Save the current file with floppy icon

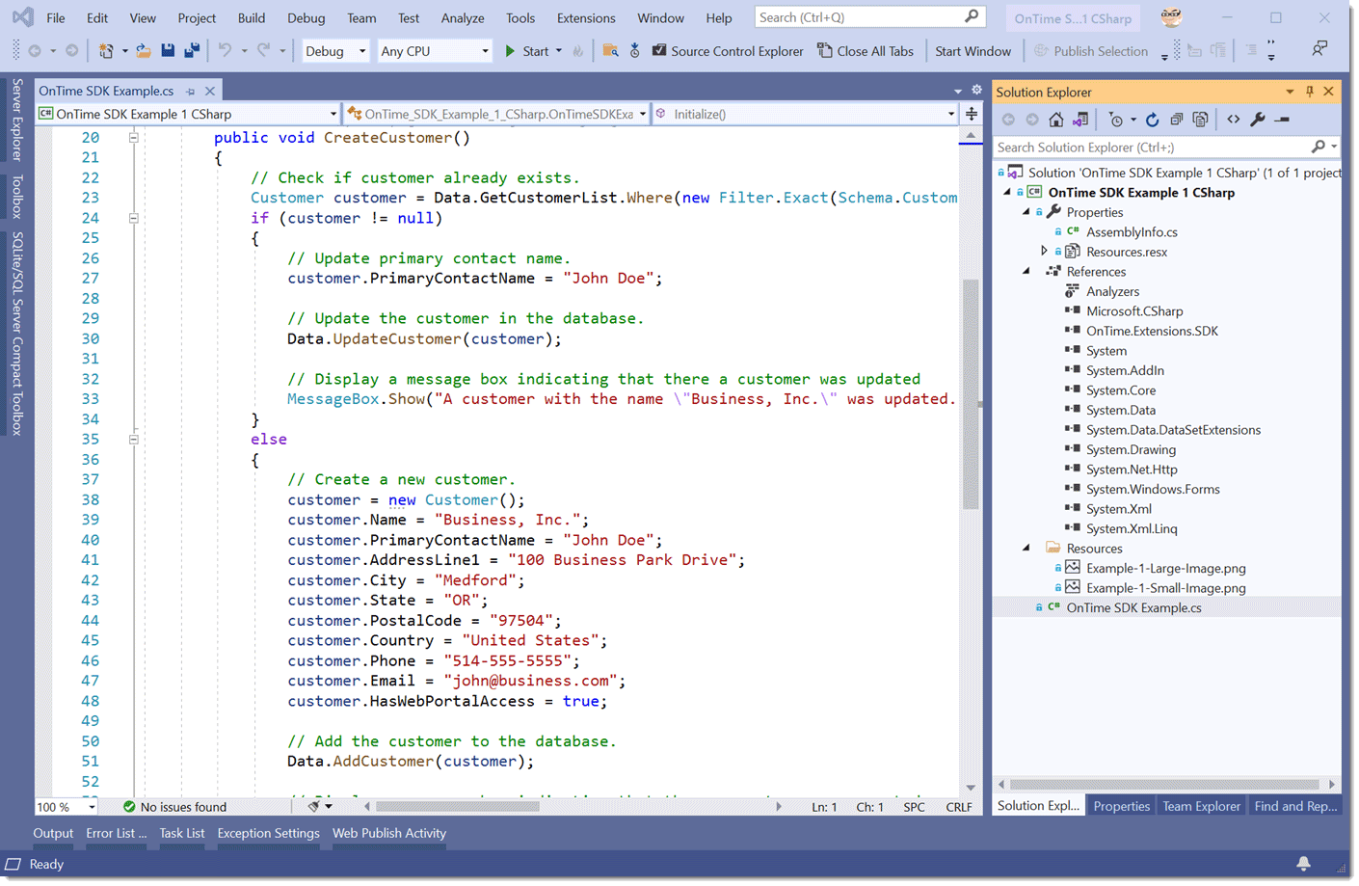[168, 51]
